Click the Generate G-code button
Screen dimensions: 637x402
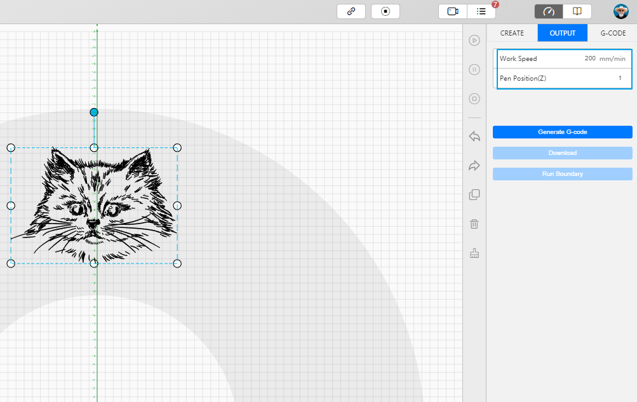[x=562, y=132]
